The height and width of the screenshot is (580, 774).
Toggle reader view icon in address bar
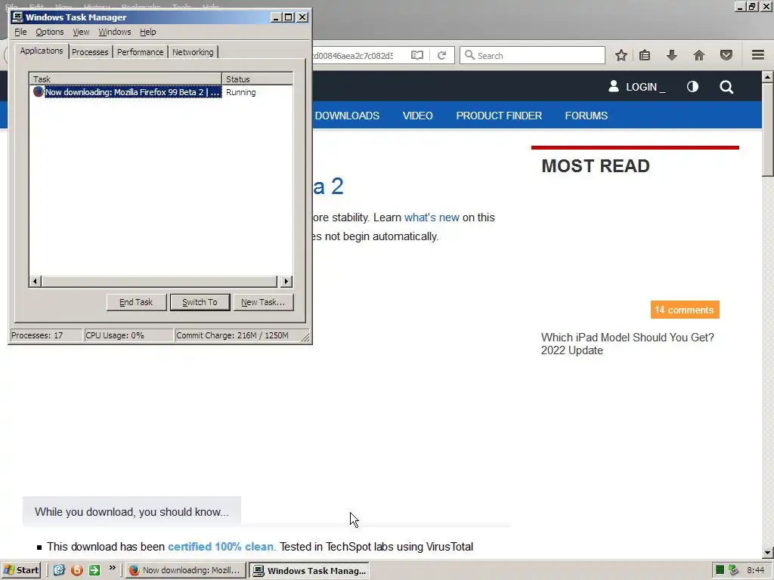point(417,55)
